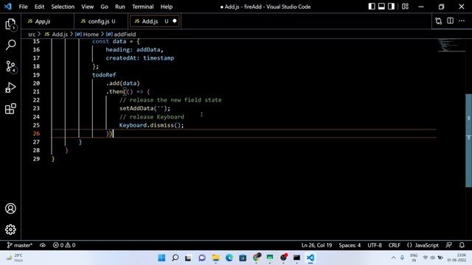Image resolution: width=472 pixels, height=265 pixels.
Task: Open the Extensions view
Action: click(10, 109)
